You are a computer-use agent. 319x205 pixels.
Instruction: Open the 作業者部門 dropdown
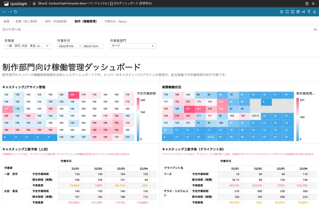[x=133, y=46]
